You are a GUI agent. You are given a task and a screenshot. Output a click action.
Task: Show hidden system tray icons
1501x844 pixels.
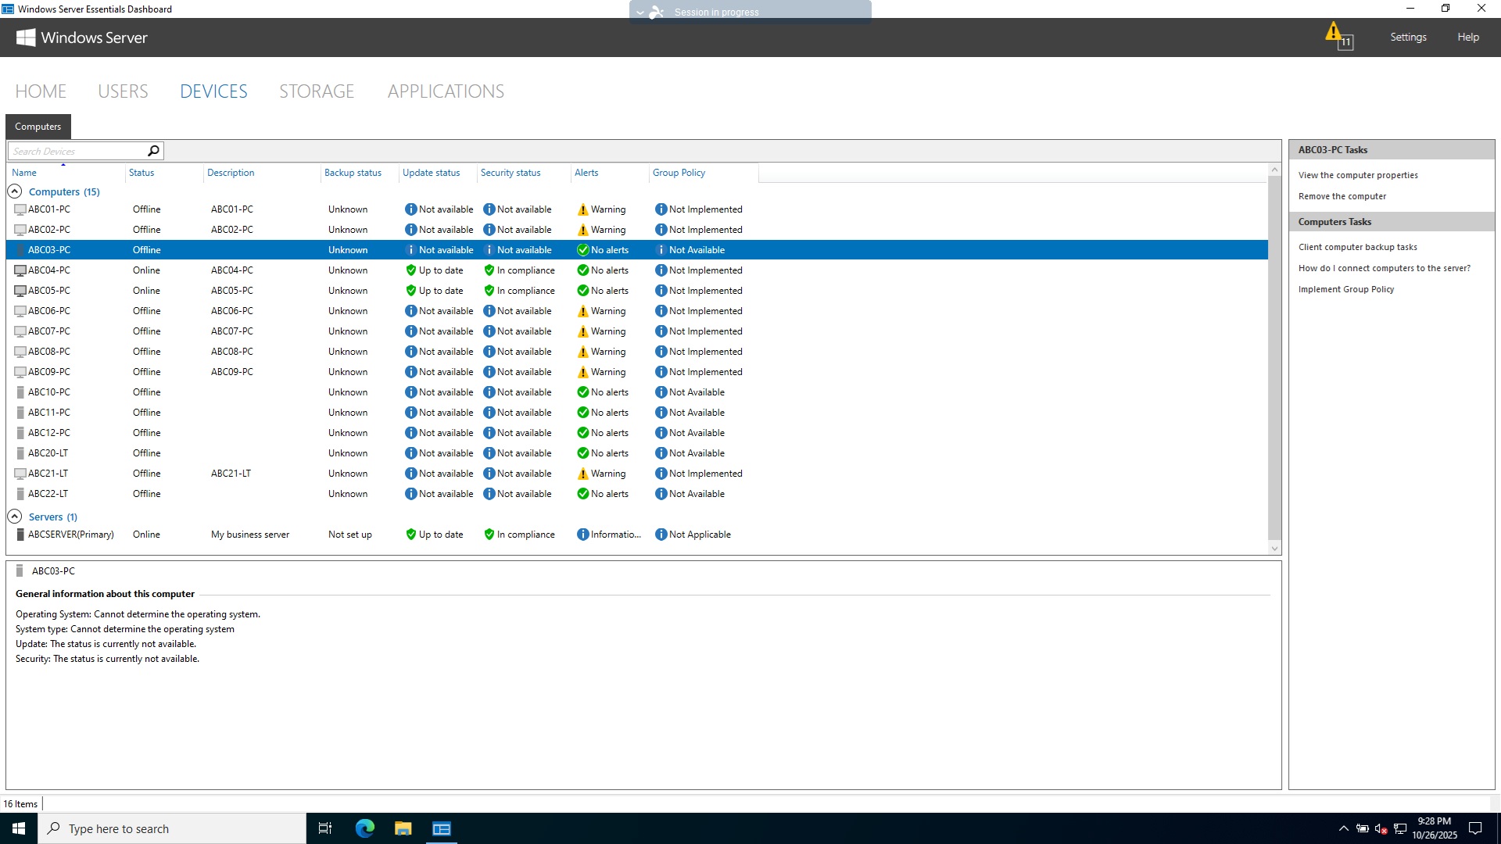[1343, 828]
